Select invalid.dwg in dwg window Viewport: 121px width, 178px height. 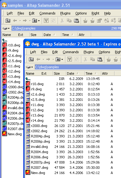click(39, 147)
